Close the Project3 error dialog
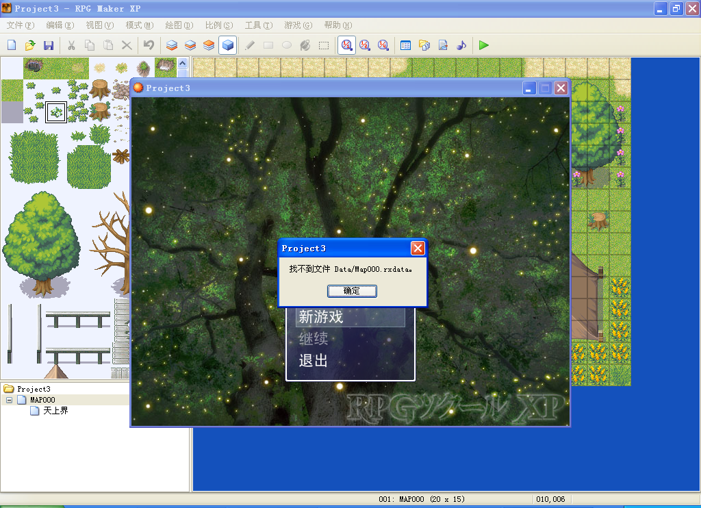The image size is (701, 508). click(418, 249)
